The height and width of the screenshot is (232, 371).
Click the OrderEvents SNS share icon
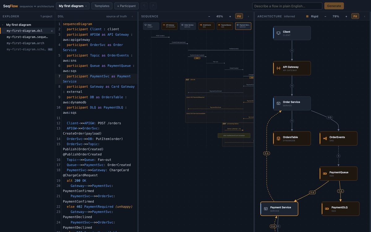325,139
